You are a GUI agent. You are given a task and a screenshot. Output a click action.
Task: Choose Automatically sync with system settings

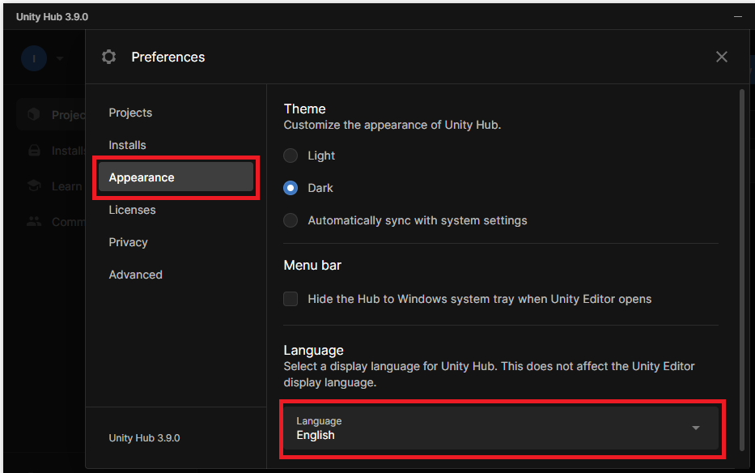291,220
